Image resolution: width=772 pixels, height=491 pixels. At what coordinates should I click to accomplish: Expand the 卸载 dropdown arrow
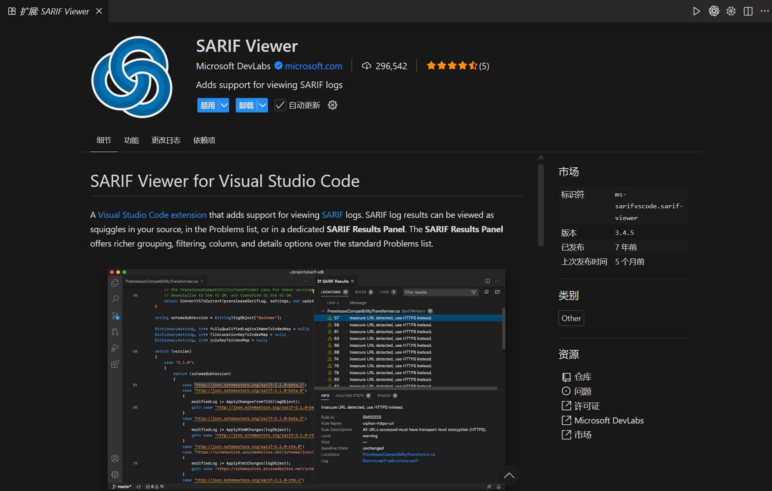263,105
